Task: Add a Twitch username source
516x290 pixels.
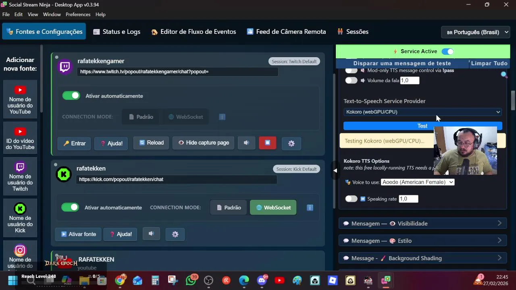Action: click(20, 176)
